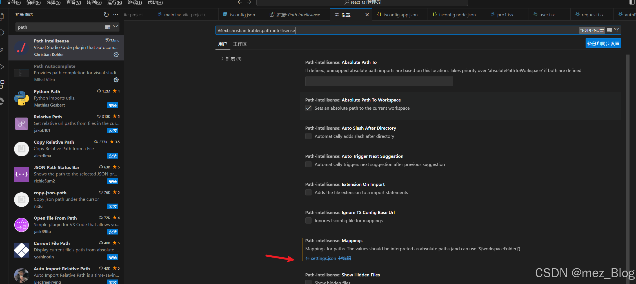Click the 备份和同步设置 button

603,43
